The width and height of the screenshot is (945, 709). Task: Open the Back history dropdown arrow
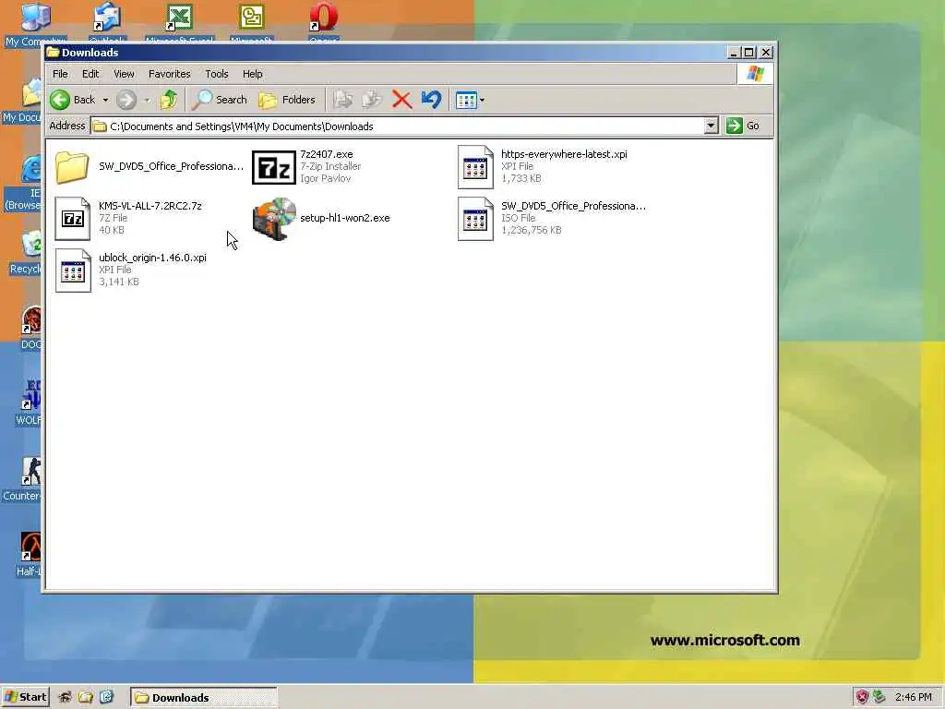pos(105,100)
